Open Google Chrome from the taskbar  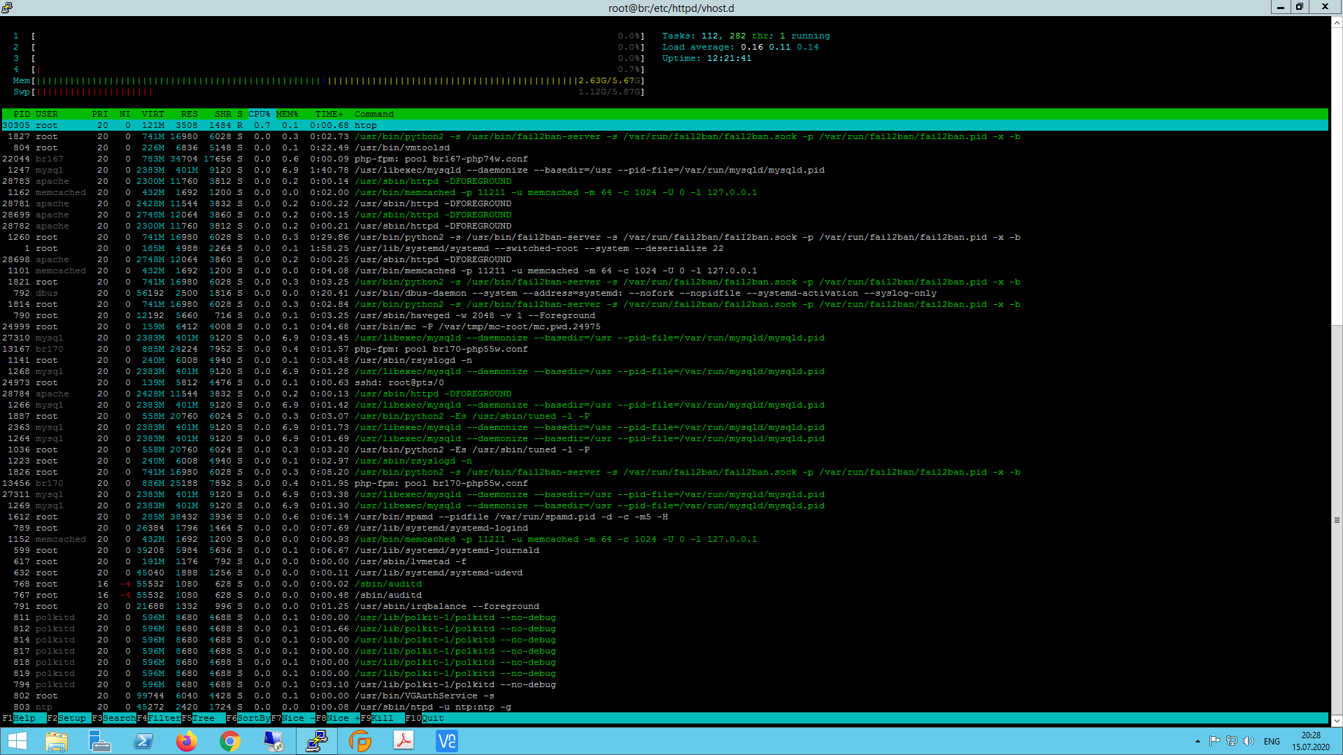[230, 741]
